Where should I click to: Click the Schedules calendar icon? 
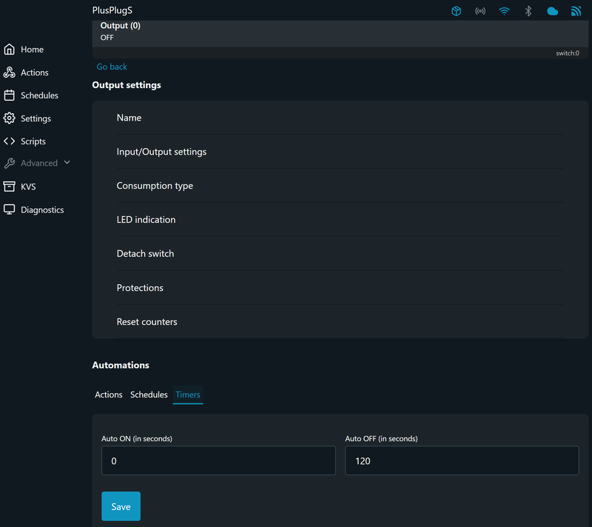pos(9,95)
